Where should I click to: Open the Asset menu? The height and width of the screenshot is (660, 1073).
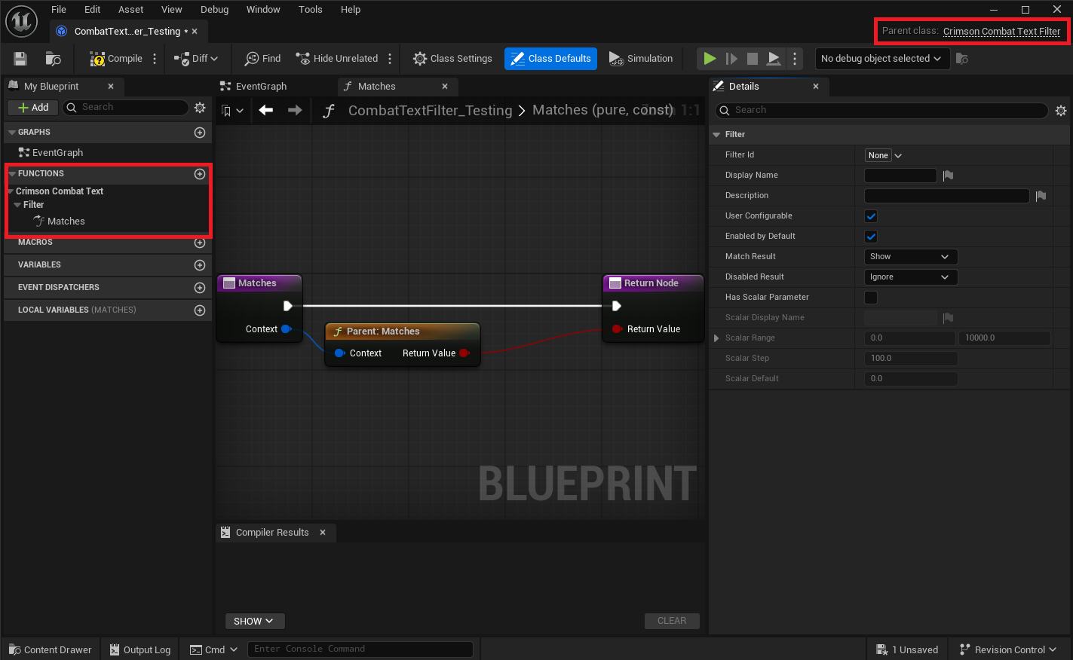point(130,10)
